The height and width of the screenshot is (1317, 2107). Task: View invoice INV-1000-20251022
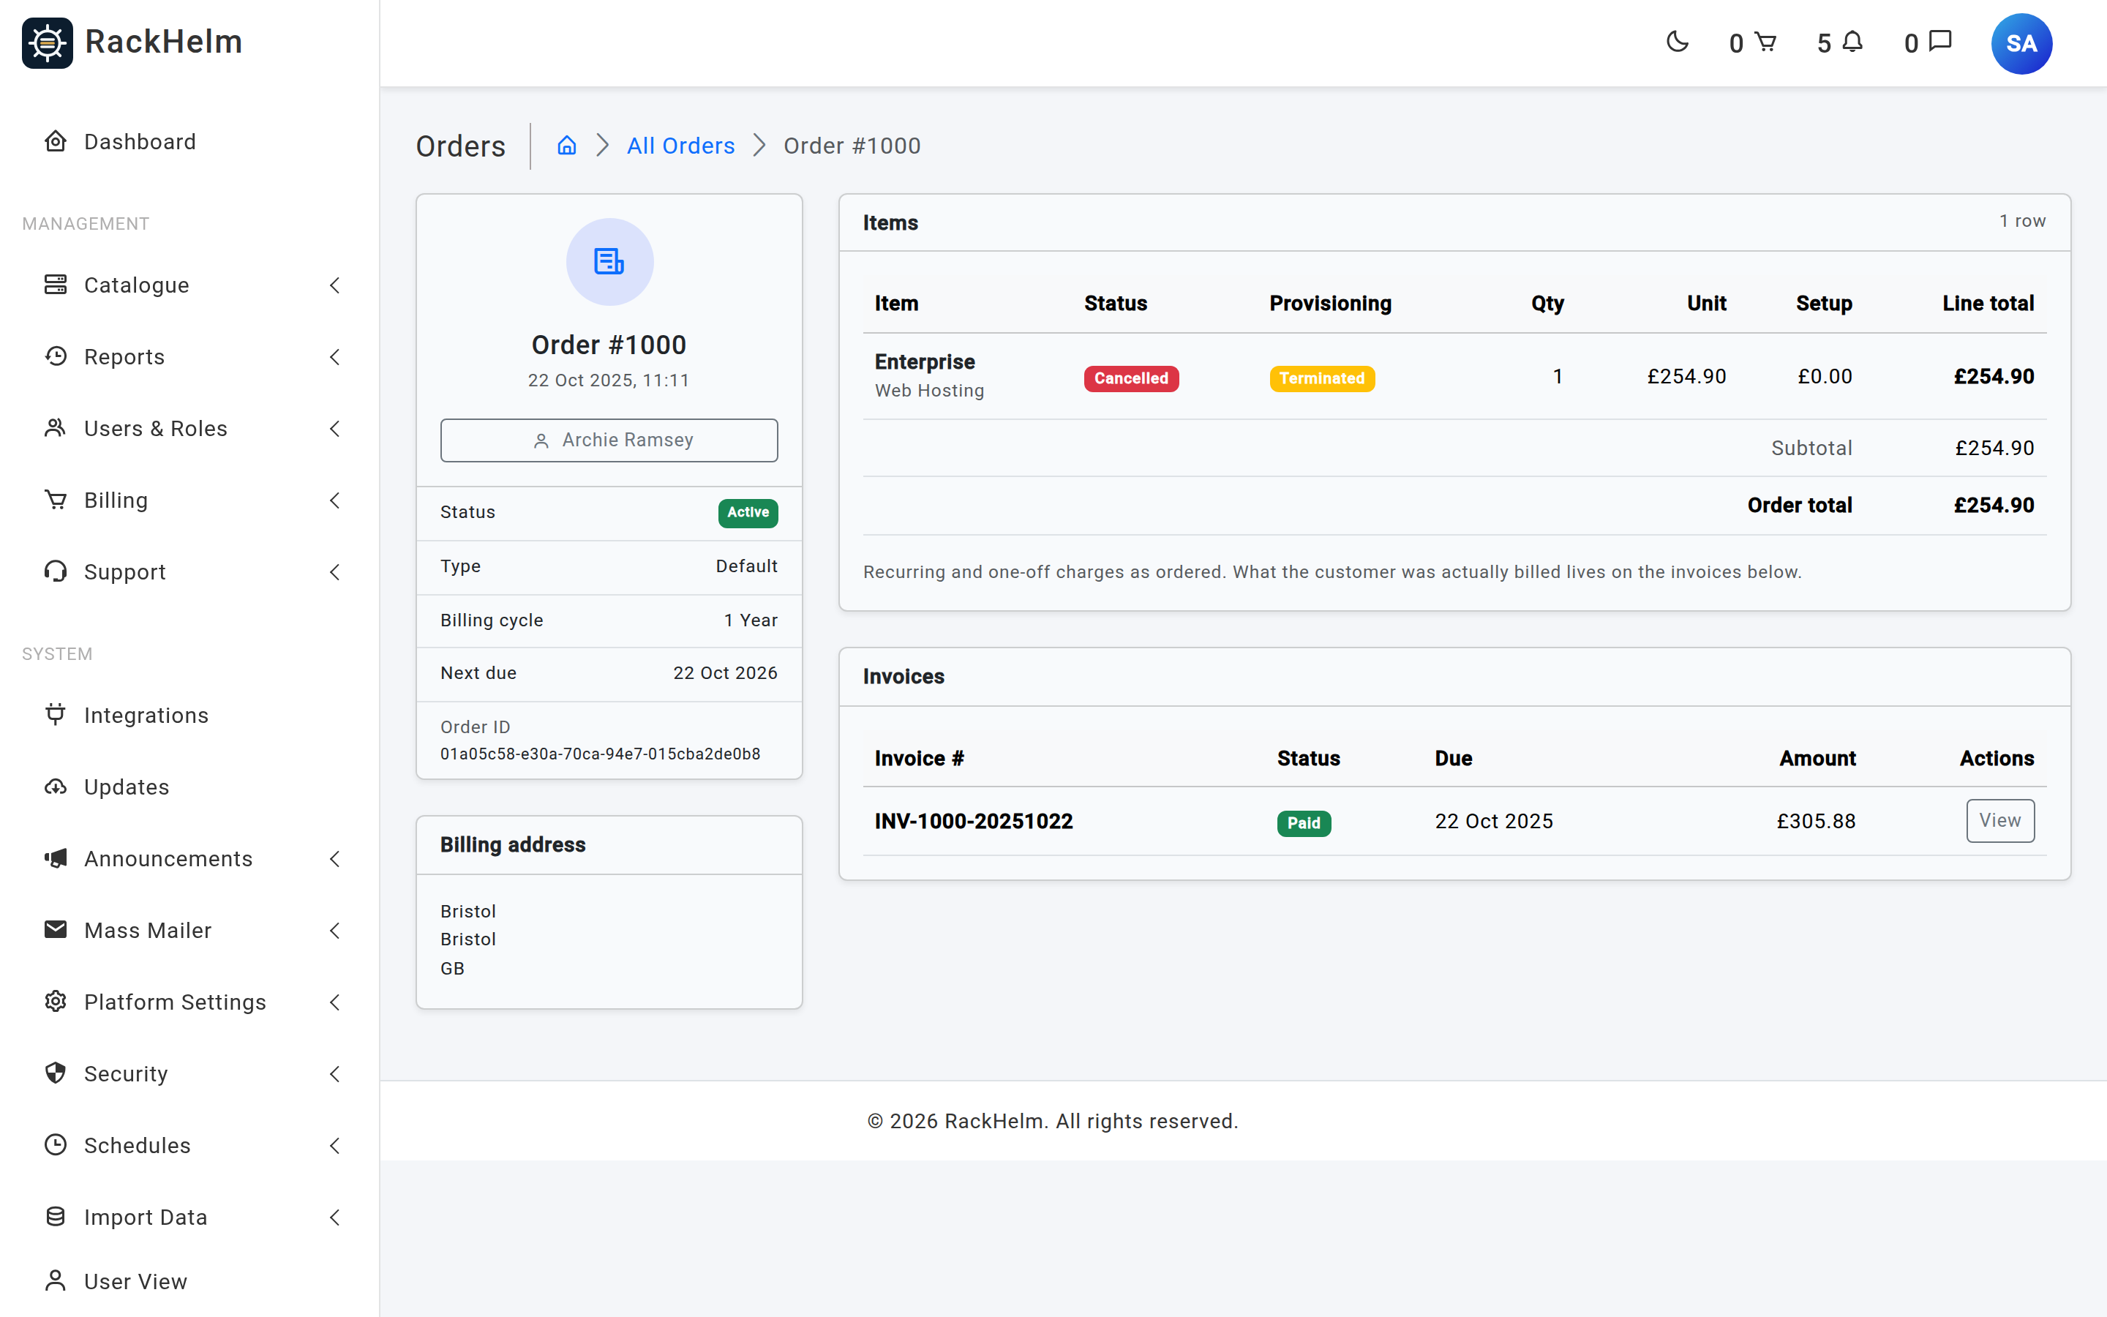click(2000, 820)
